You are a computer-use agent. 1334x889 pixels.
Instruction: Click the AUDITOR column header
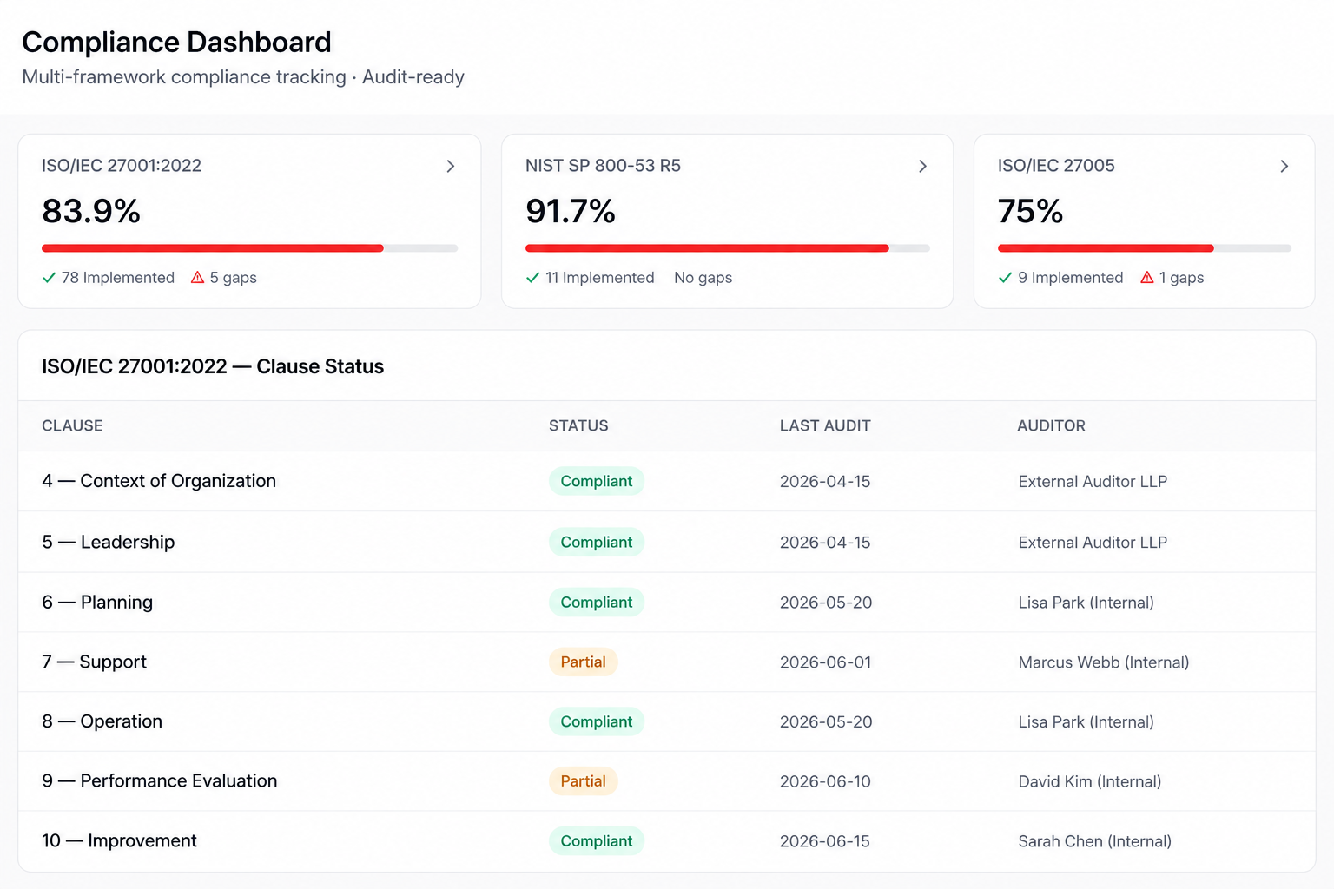pos(1051,425)
